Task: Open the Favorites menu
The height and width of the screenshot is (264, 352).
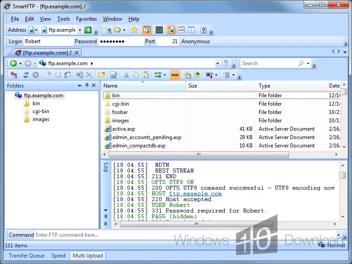Action: (86, 19)
